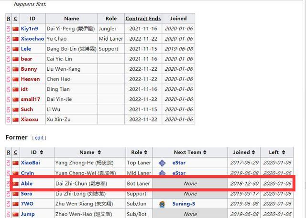Click the eStar team logo in XiaoBai's row
Image resolution: width=306 pixels, height=218 pixels.
point(163,163)
